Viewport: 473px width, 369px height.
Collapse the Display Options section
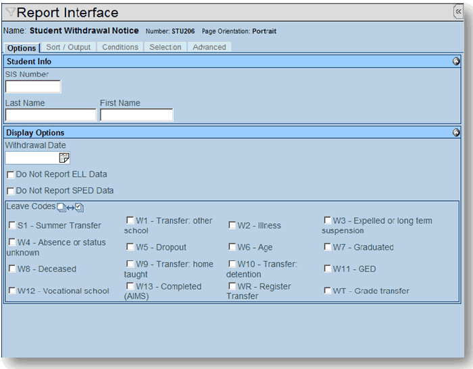(x=456, y=132)
